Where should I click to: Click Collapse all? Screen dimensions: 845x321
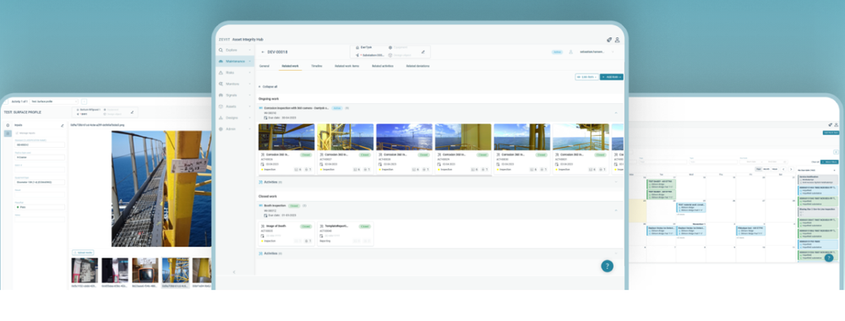[268, 86]
